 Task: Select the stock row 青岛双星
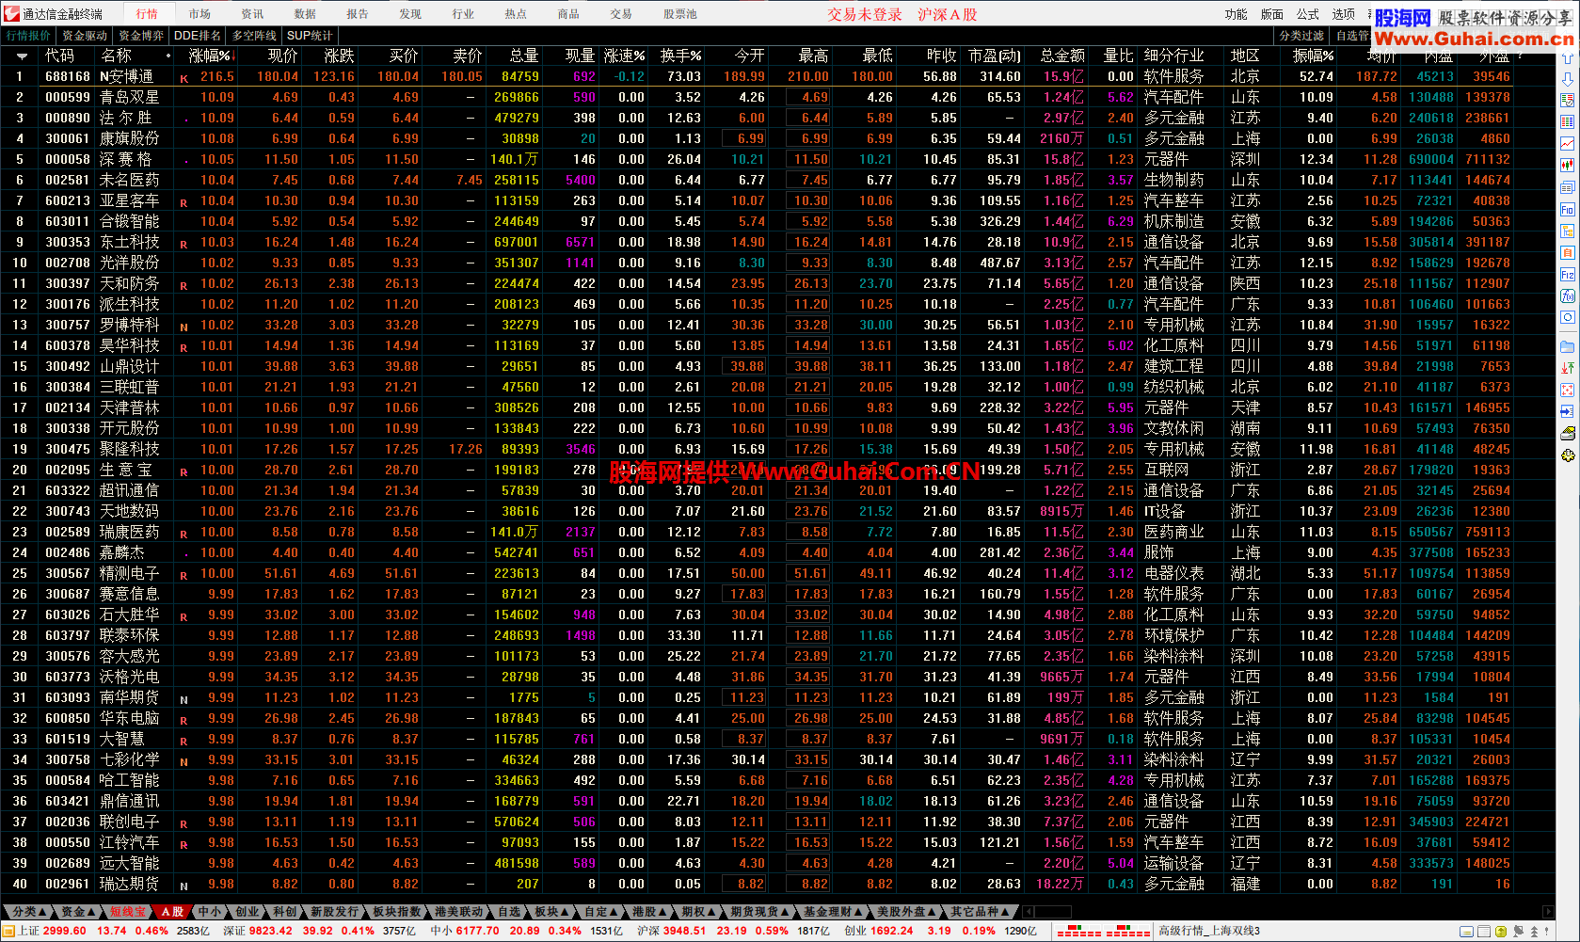[x=777, y=97]
